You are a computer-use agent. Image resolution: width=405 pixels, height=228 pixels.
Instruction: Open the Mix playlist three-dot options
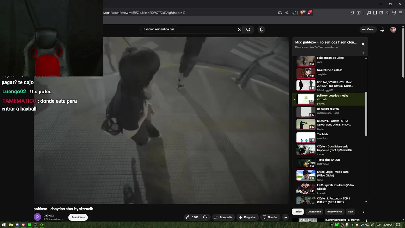point(363,52)
